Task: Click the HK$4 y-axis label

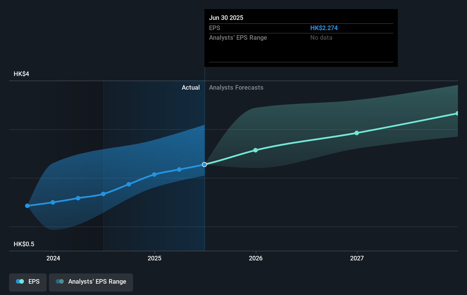Action: point(21,74)
